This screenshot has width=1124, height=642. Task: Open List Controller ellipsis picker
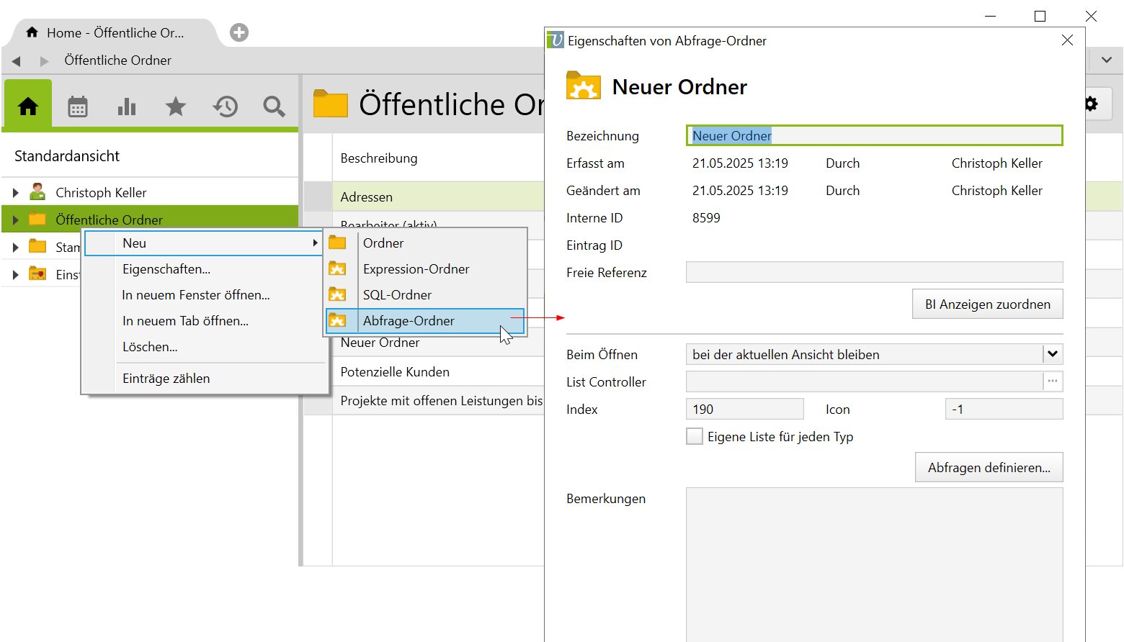click(1053, 381)
